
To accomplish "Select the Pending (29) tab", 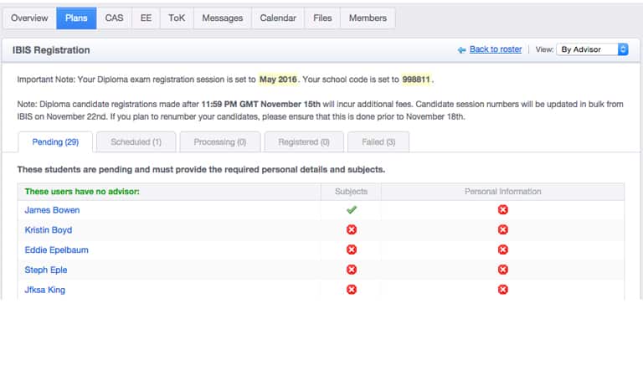I will [x=55, y=142].
